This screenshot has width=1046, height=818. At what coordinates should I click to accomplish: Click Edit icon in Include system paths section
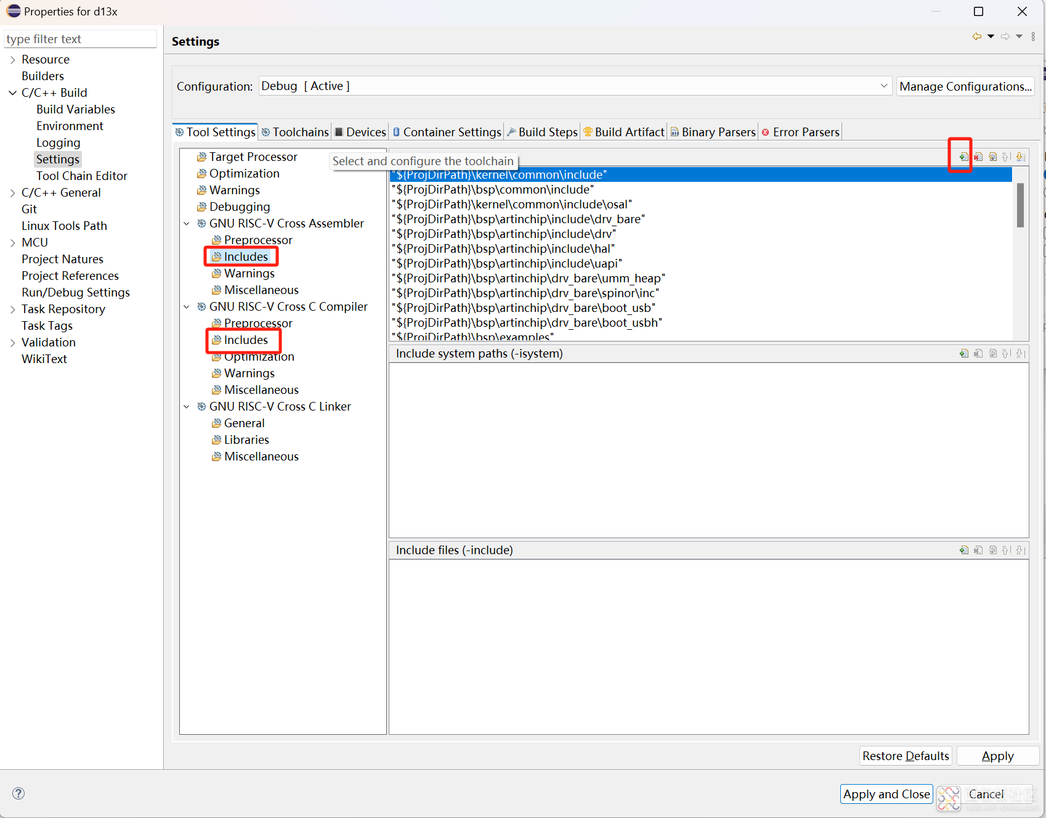click(x=992, y=353)
